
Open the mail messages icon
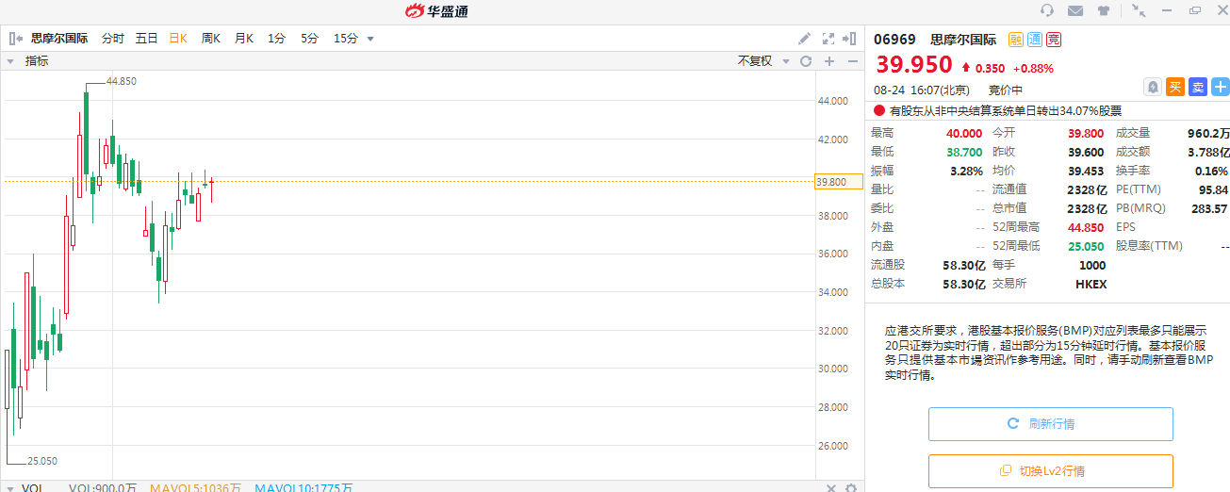tap(1075, 11)
